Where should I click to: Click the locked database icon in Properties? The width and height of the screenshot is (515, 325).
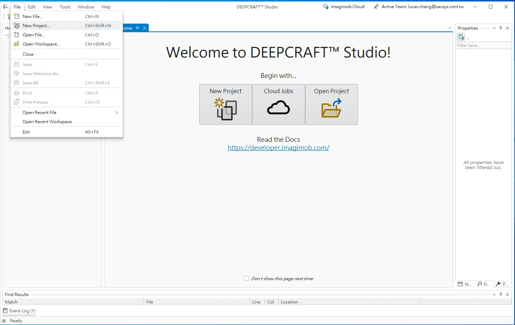(461, 37)
